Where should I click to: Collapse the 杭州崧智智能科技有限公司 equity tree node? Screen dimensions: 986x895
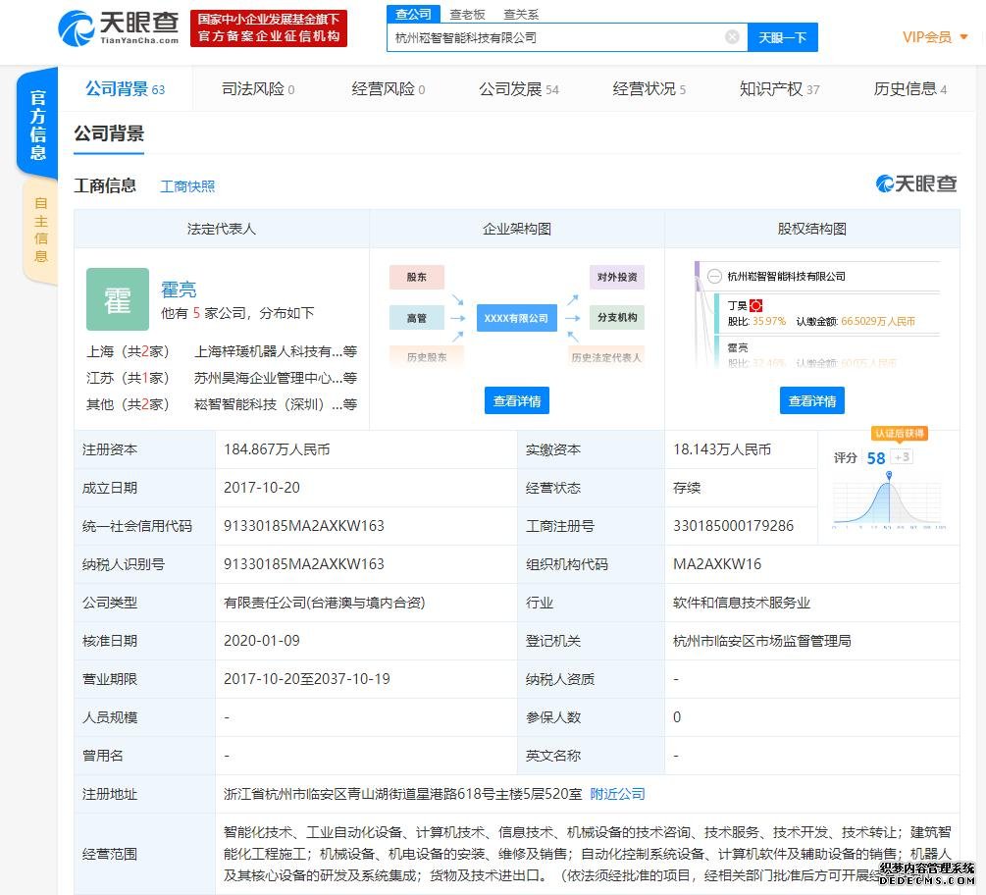[714, 276]
